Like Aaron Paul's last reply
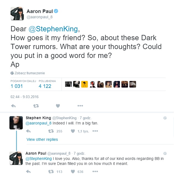174x176 pixels. 73,172
